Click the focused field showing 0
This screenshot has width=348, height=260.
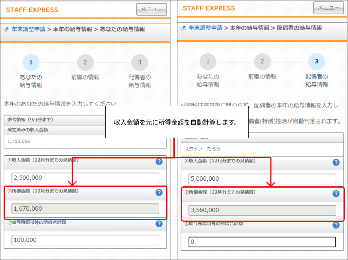pos(262,242)
